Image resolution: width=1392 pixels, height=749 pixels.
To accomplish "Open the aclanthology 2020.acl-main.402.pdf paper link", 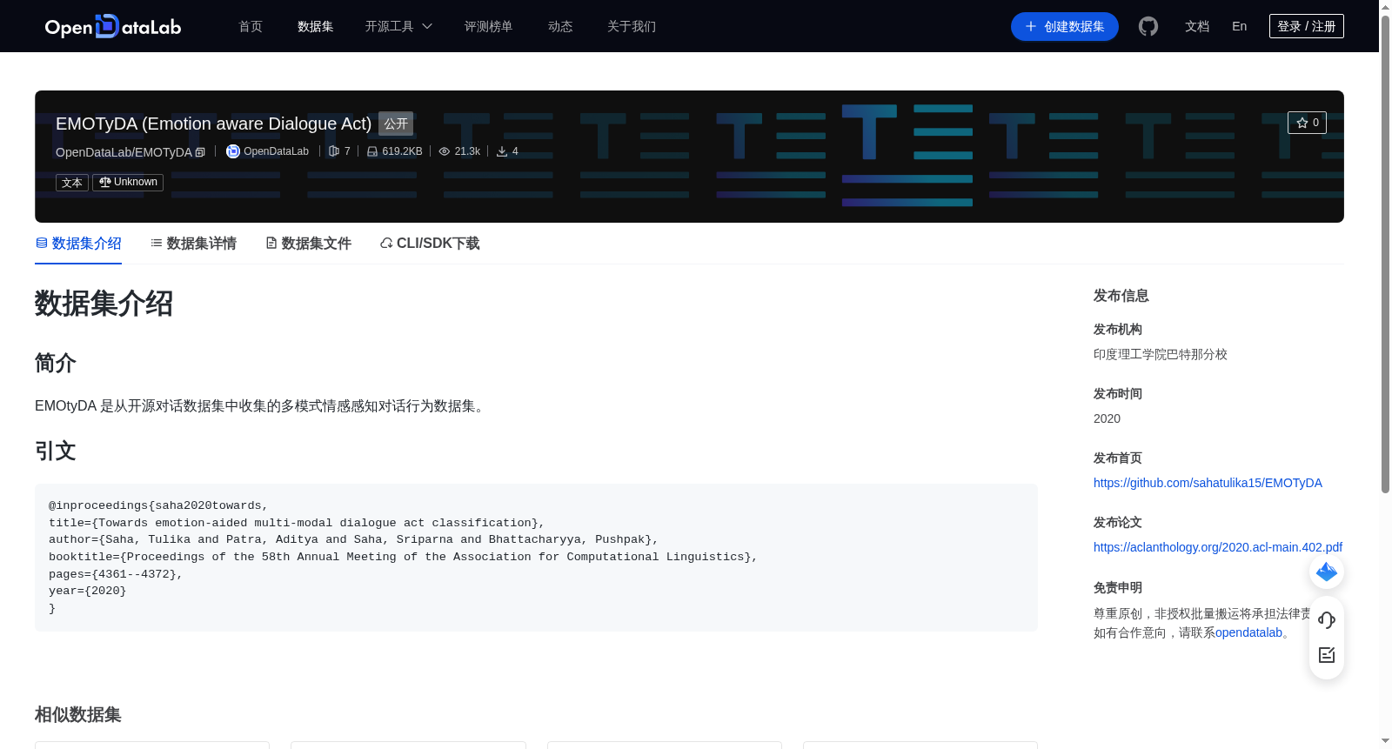I will tap(1218, 547).
